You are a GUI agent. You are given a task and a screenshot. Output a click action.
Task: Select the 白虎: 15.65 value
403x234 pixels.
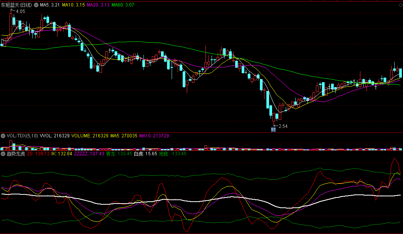click(145, 154)
